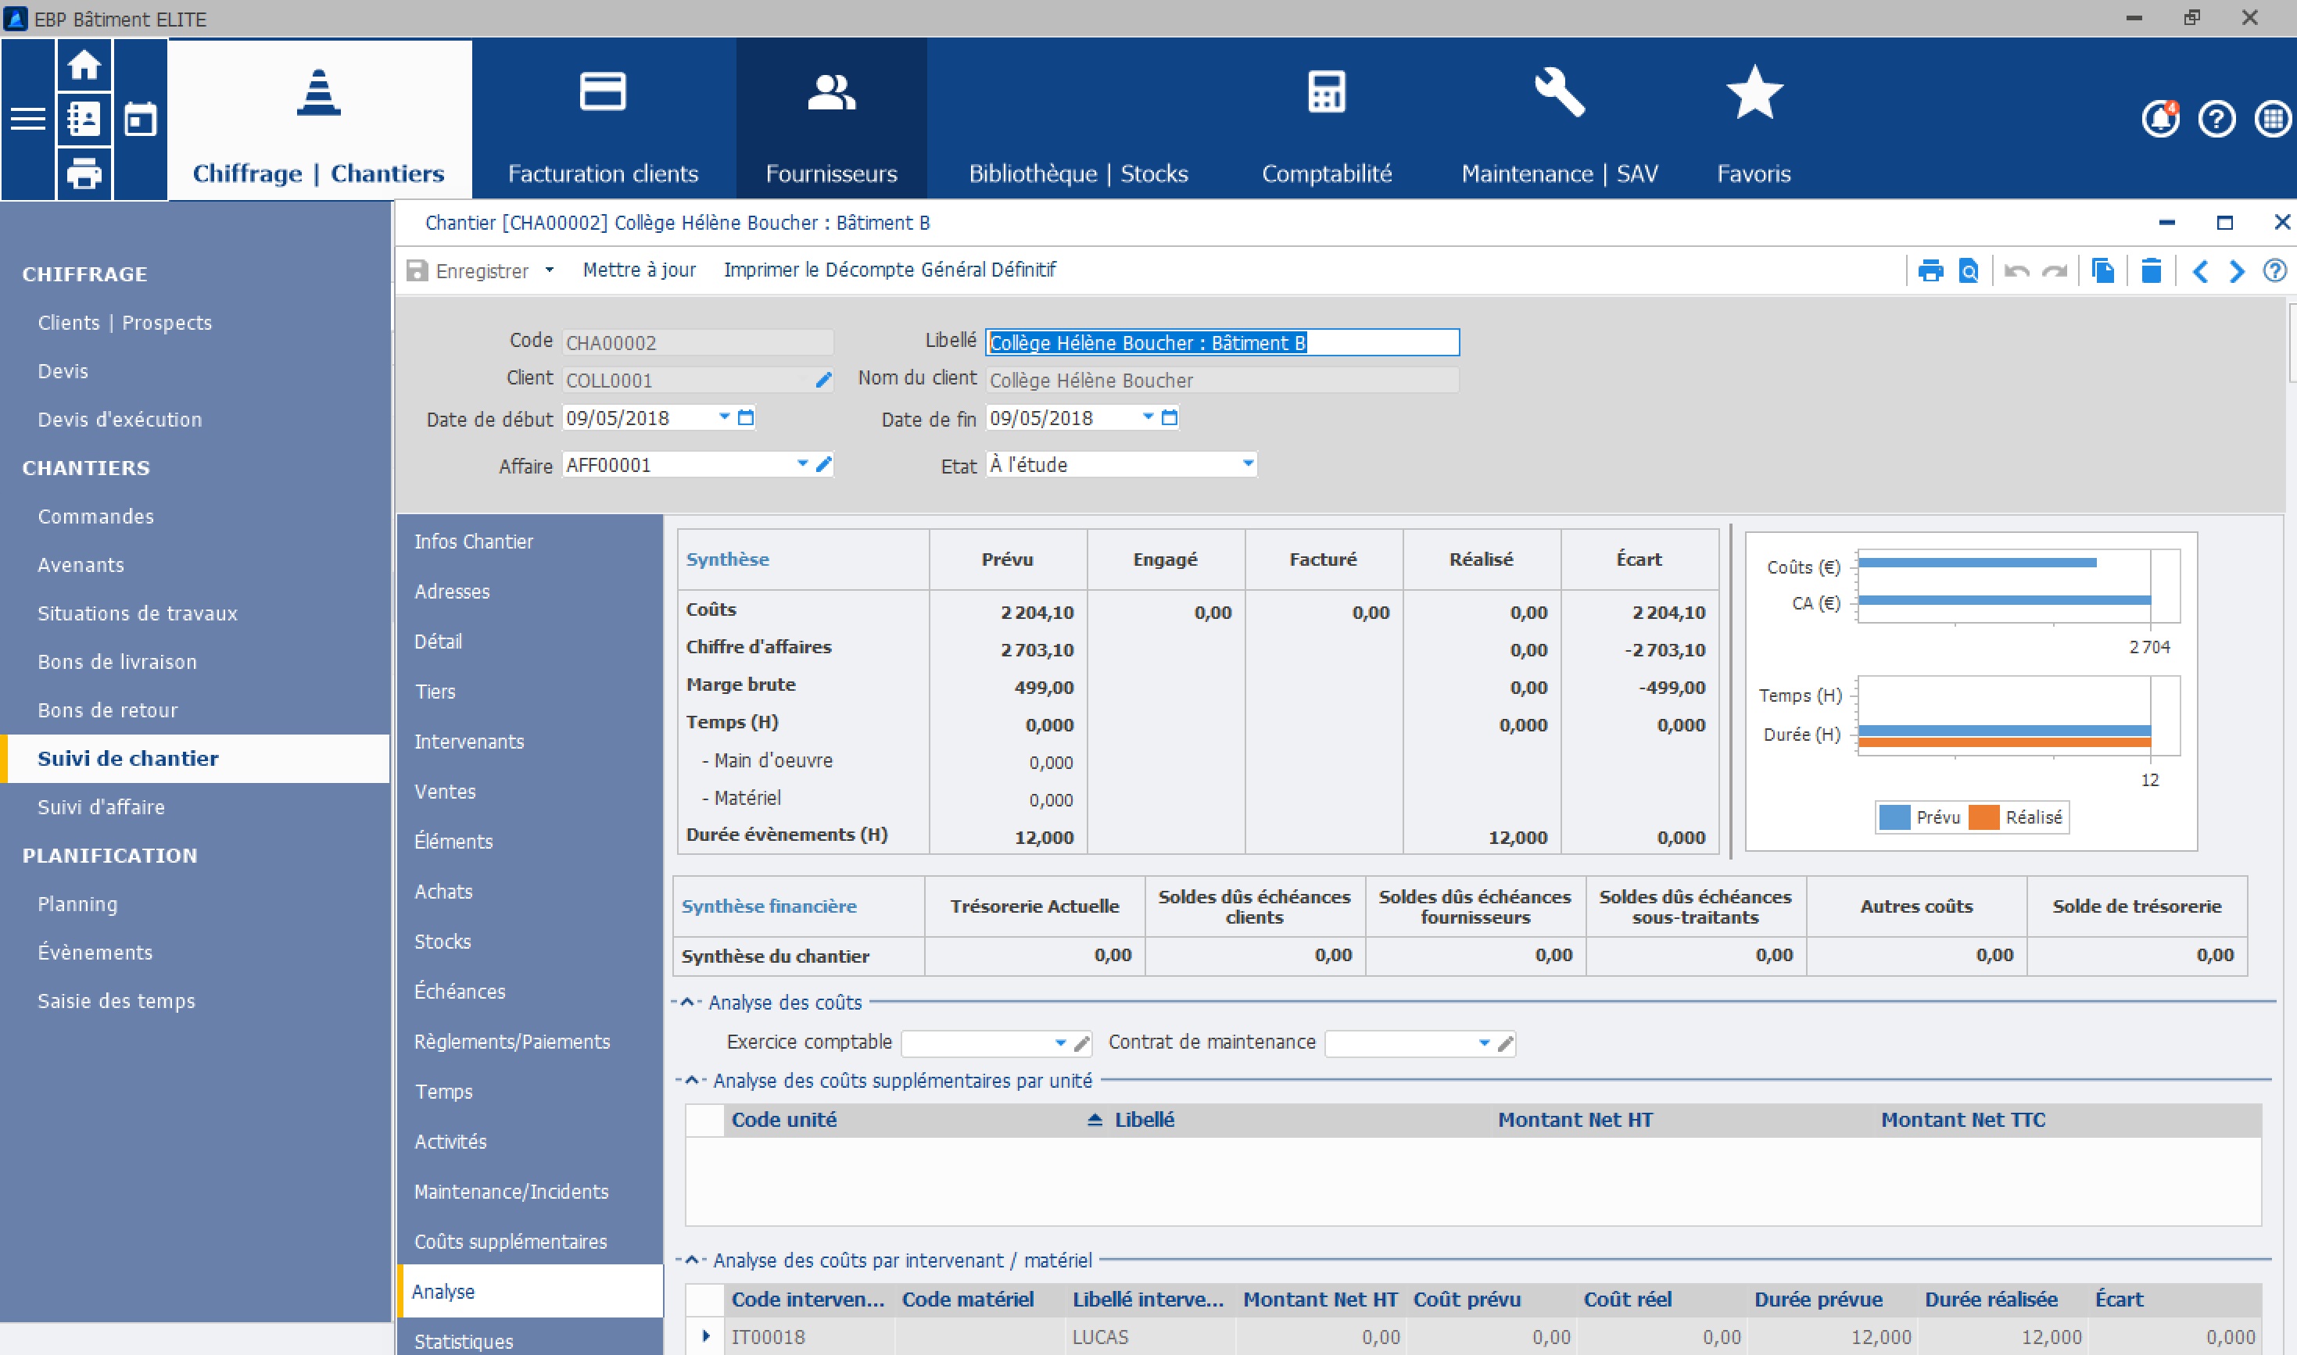Click the delete trash icon
The width and height of the screenshot is (2297, 1355).
click(x=2151, y=271)
